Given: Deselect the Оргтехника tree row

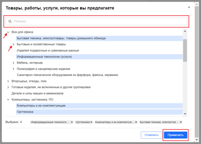Looking at the screenshot, I should (99, 112).
